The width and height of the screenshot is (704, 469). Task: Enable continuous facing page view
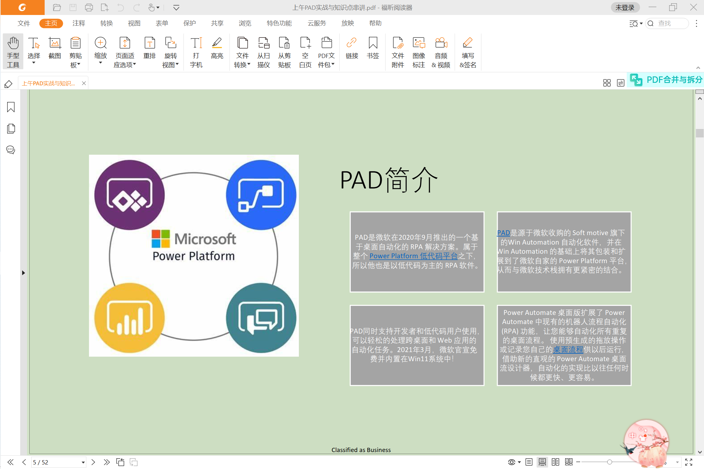pos(569,462)
